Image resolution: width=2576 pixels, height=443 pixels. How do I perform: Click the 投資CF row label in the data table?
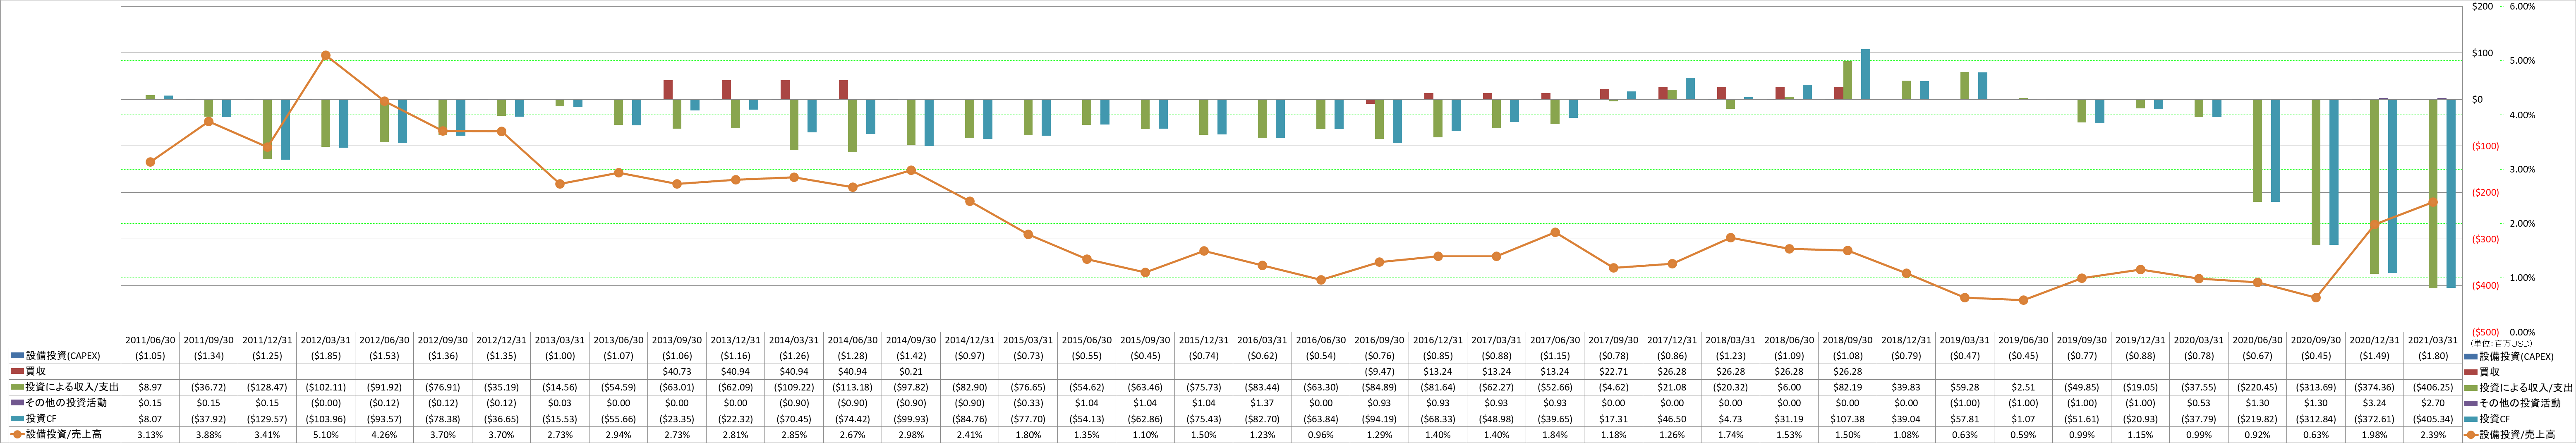tap(41, 419)
